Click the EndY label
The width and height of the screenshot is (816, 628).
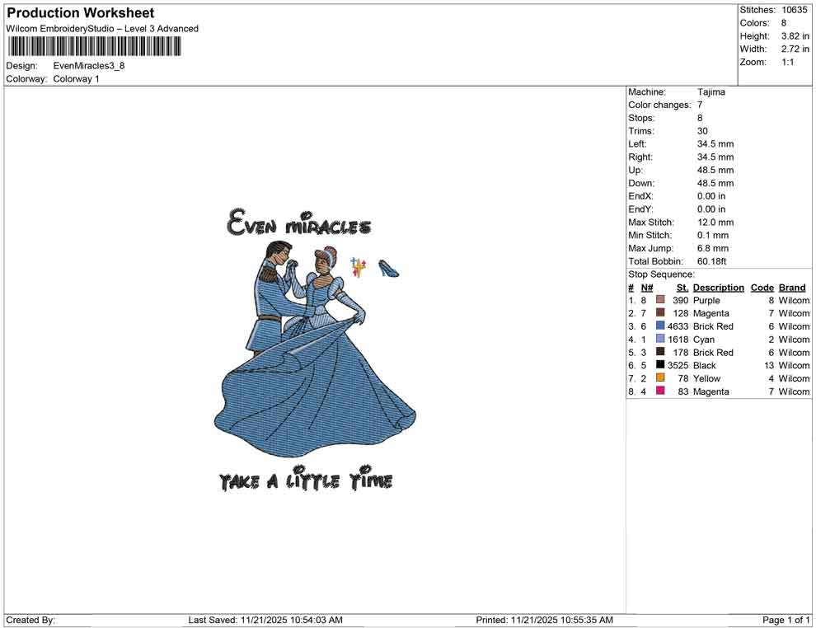pyautogui.click(x=640, y=209)
